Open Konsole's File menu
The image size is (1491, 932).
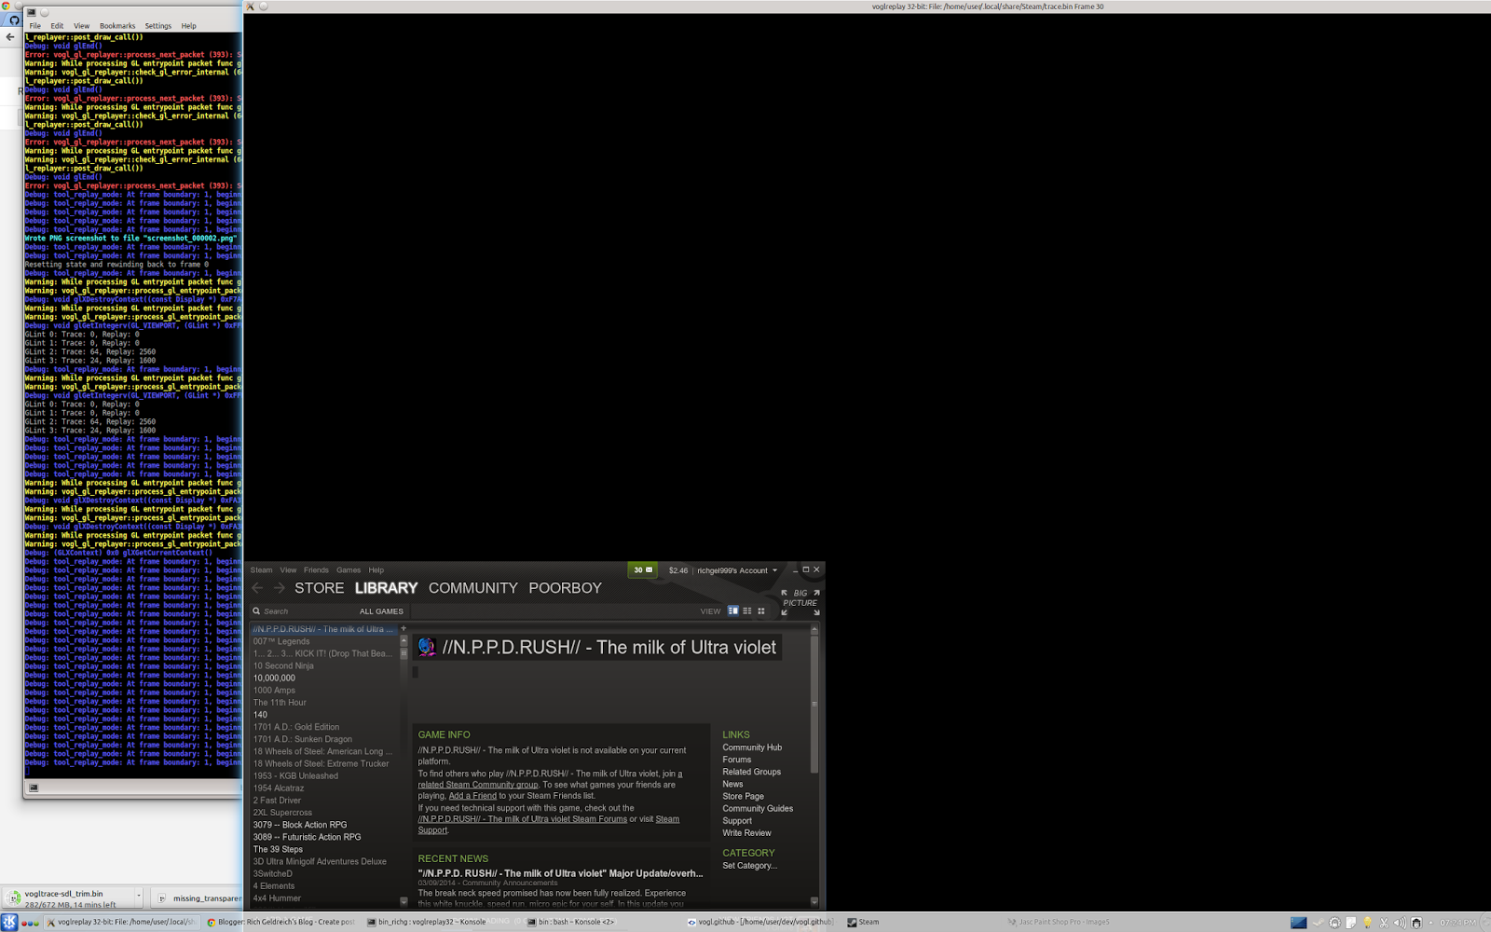(35, 26)
